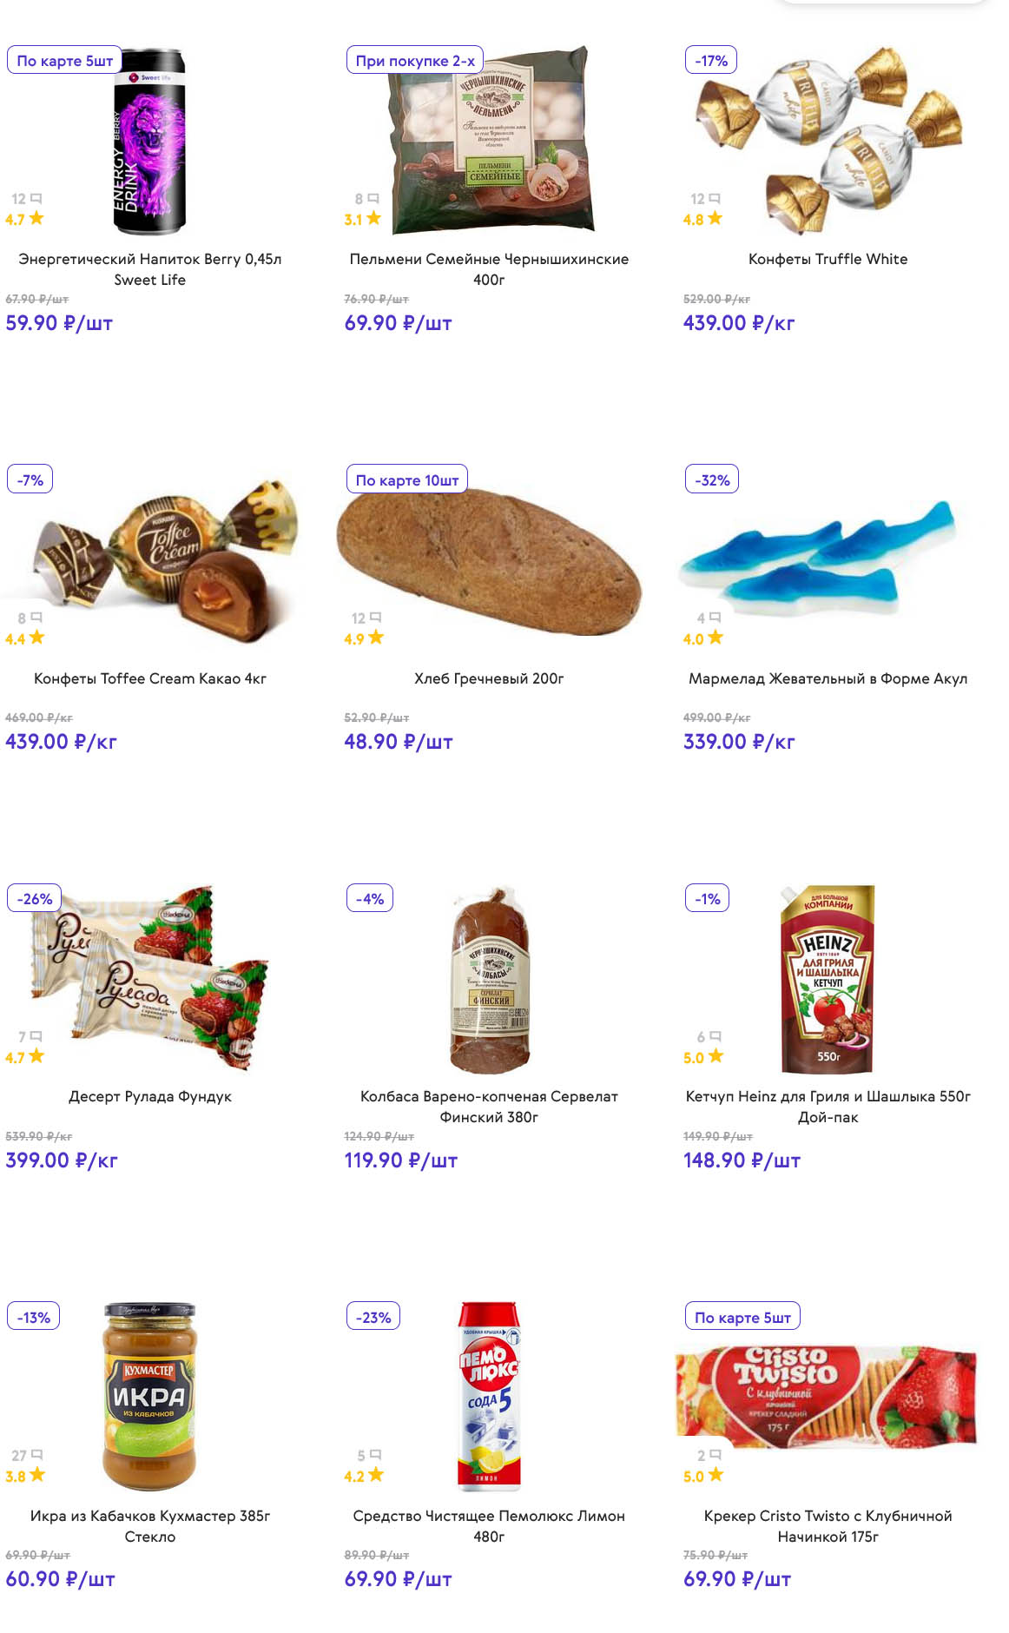Screen dimensions: 1009x1633
Task: Click the comment icon on Heinz ketchup
Action: pos(716,1036)
